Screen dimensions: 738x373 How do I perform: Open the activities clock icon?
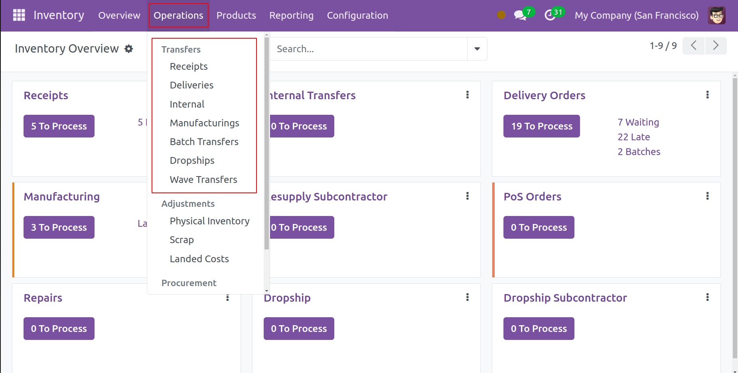click(550, 16)
